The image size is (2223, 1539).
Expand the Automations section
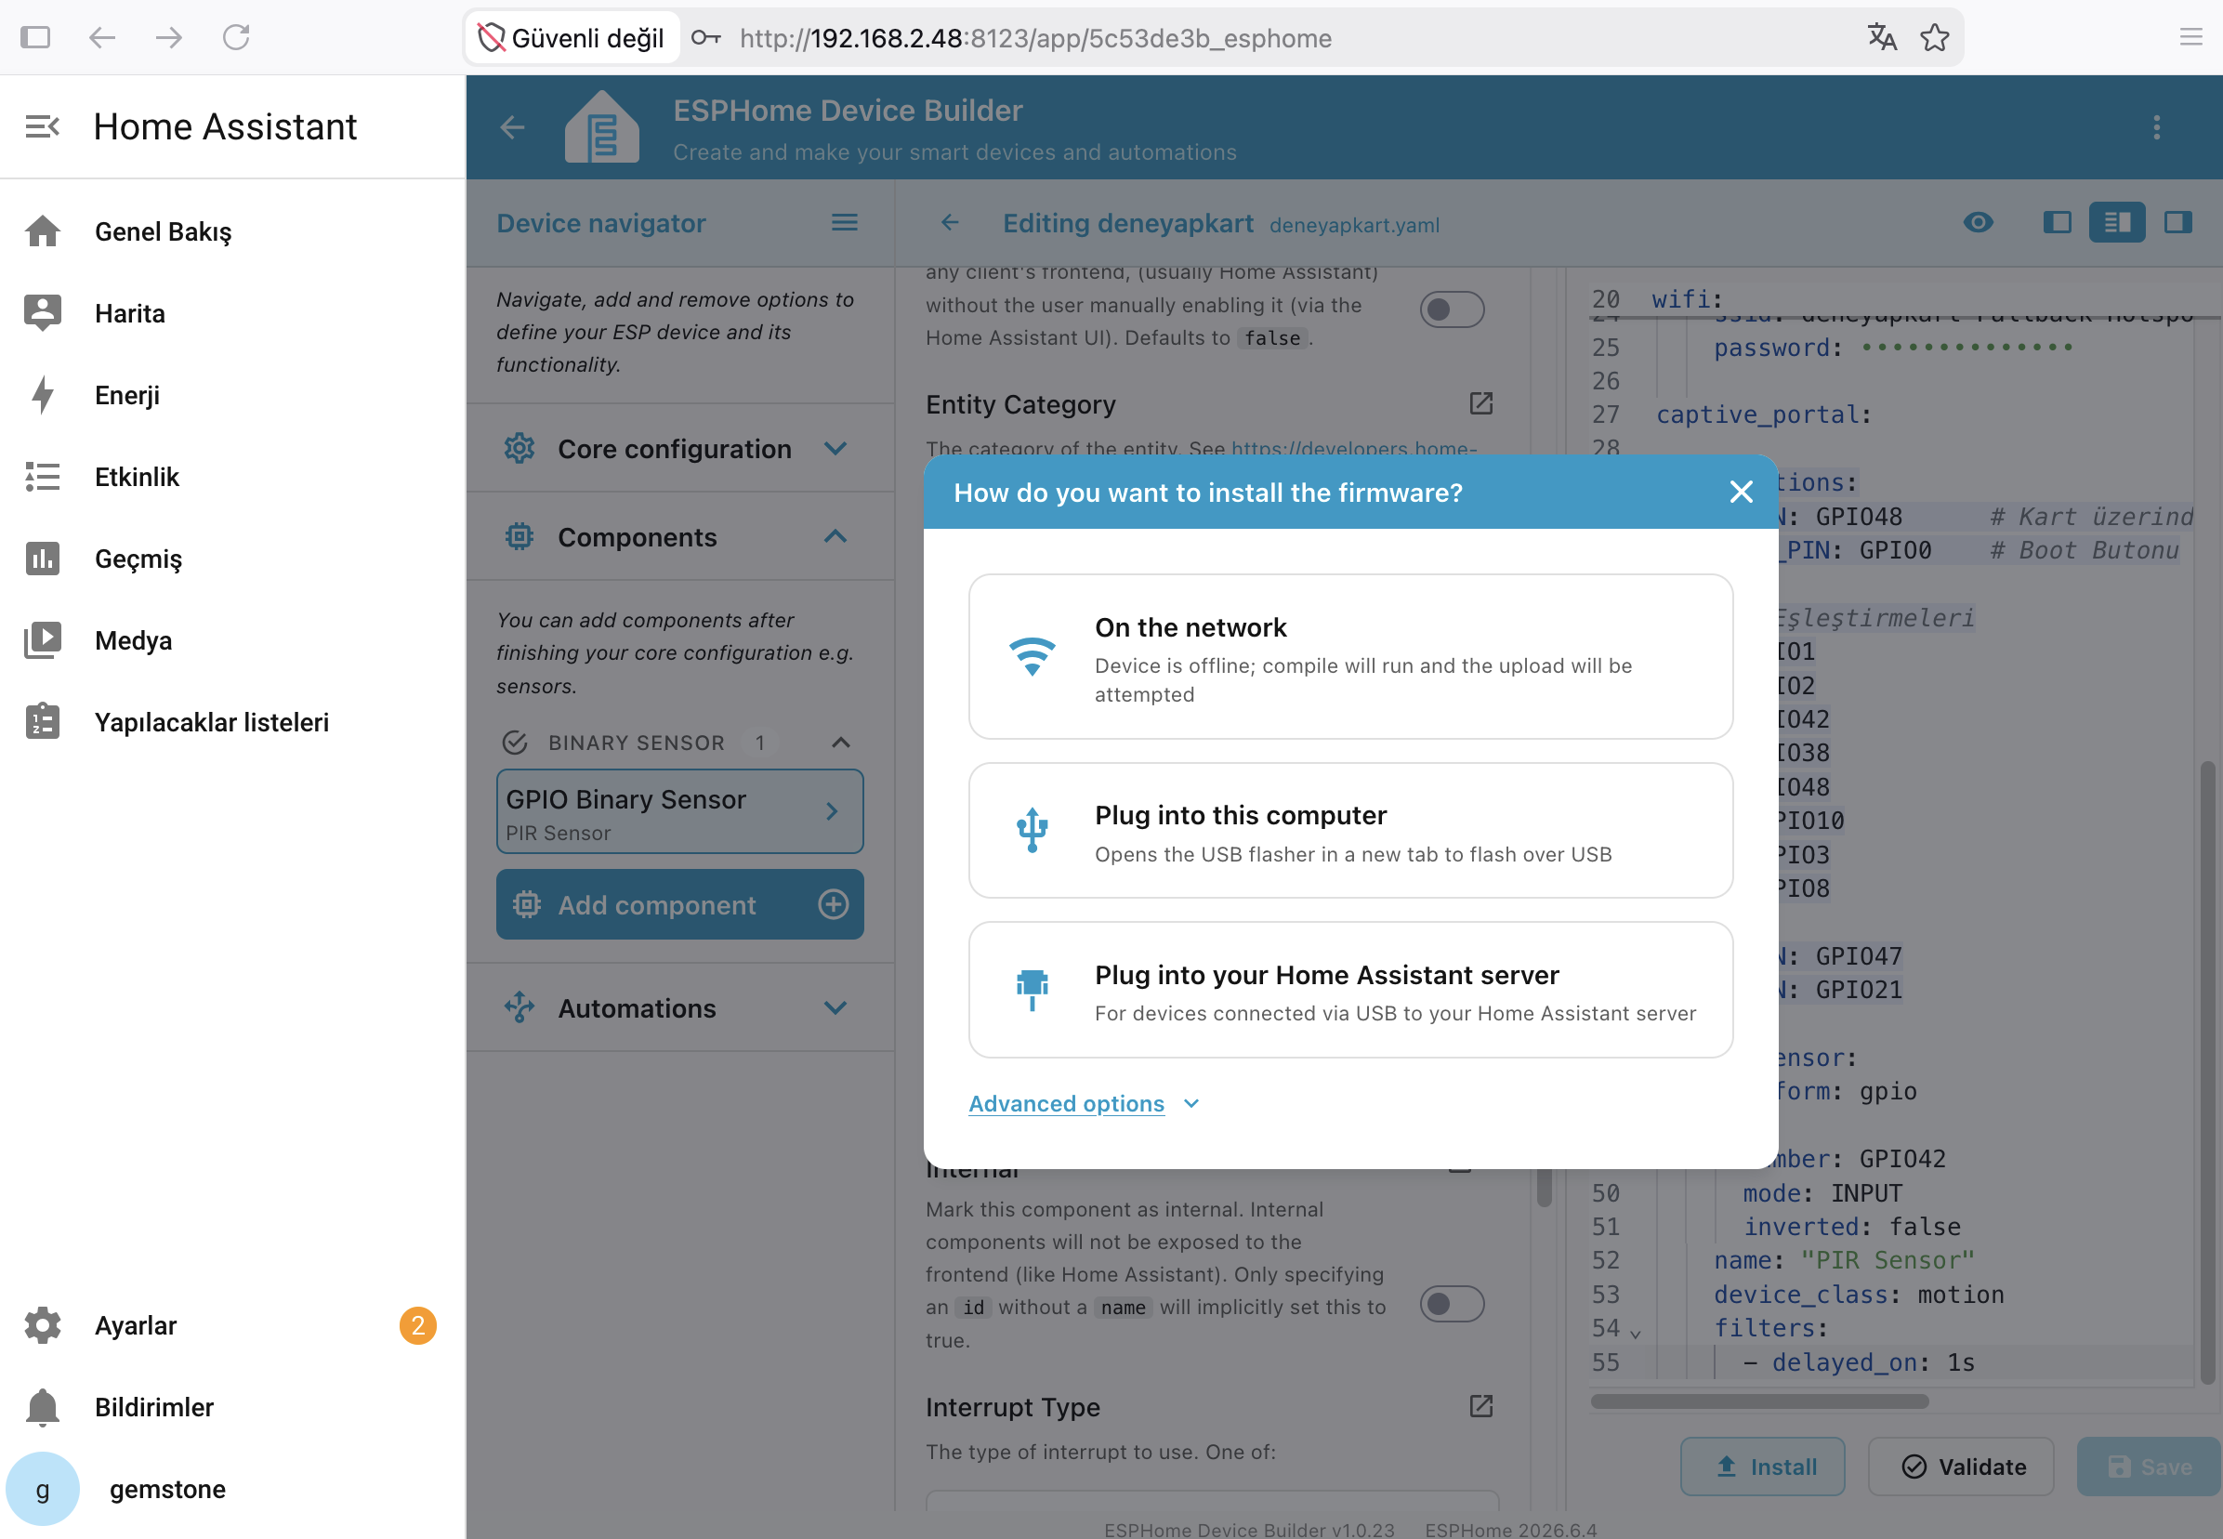[x=680, y=1007]
